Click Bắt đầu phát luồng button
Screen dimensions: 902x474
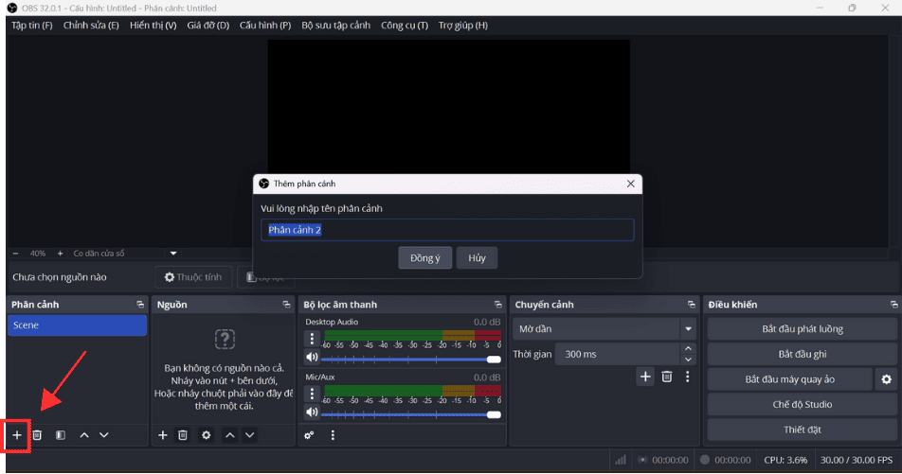point(802,329)
